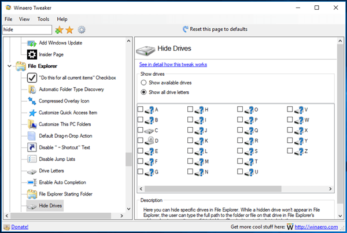Select 'Enable Auto Completion' tree item text
Image resolution: width=347 pixels, height=233 pixels.
tap(62, 183)
